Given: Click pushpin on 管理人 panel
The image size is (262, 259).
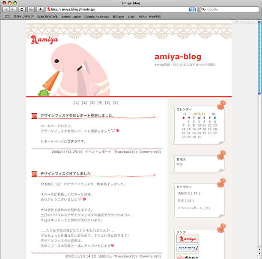Looking at the screenshot, I should coord(222,155).
